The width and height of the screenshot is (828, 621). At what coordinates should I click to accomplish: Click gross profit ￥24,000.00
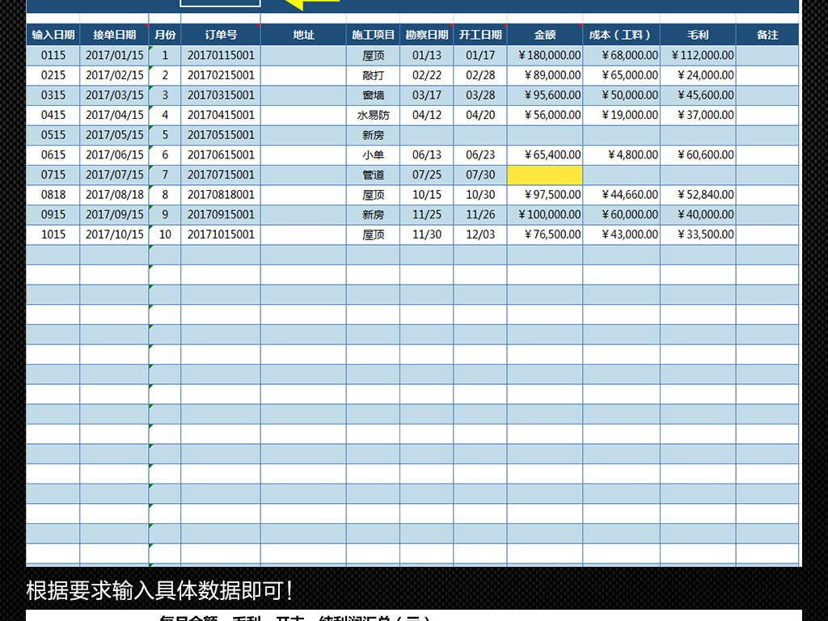point(698,75)
